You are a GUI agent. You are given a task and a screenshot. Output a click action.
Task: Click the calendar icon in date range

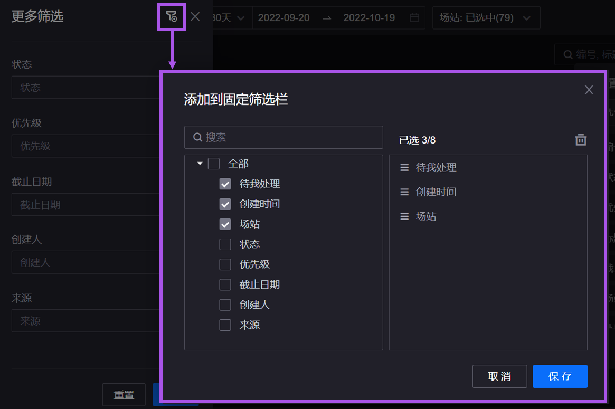pyautogui.click(x=414, y=18)
